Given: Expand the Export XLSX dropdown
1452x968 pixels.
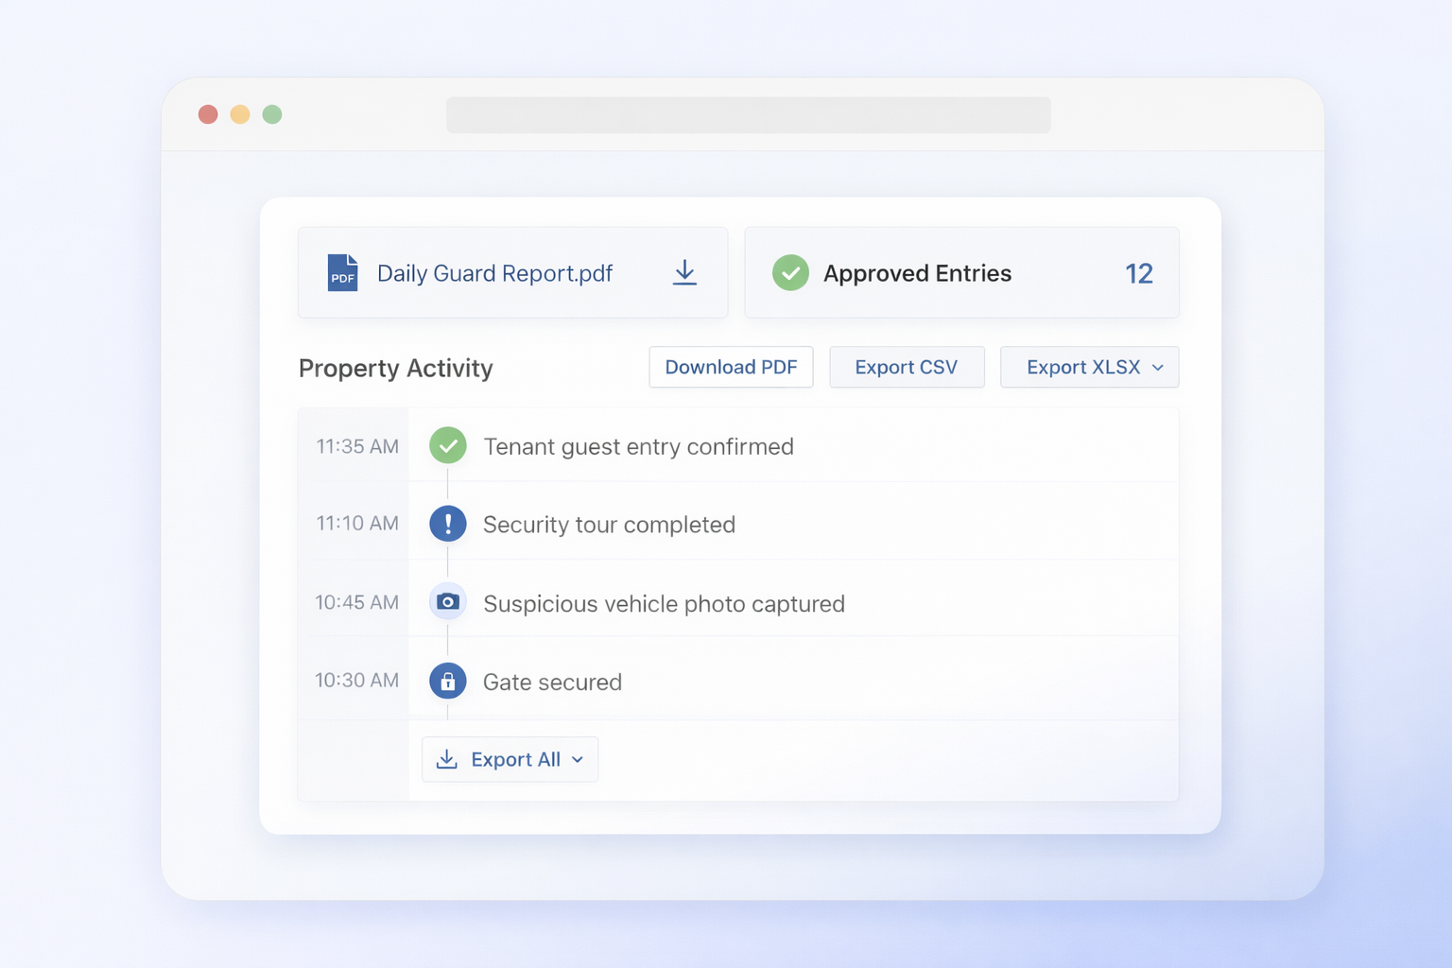Looking at the screenshot, I should click(x=1158, y=368).
